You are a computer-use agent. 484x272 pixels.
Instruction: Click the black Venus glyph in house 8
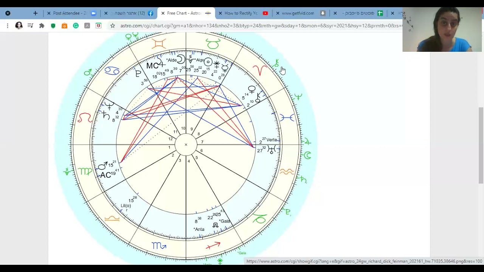click(252, 90)
